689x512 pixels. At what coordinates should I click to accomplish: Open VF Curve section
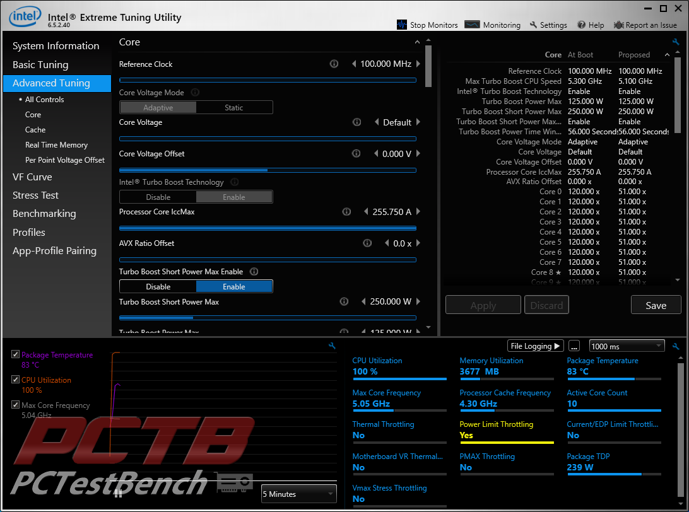click(33, 177)
